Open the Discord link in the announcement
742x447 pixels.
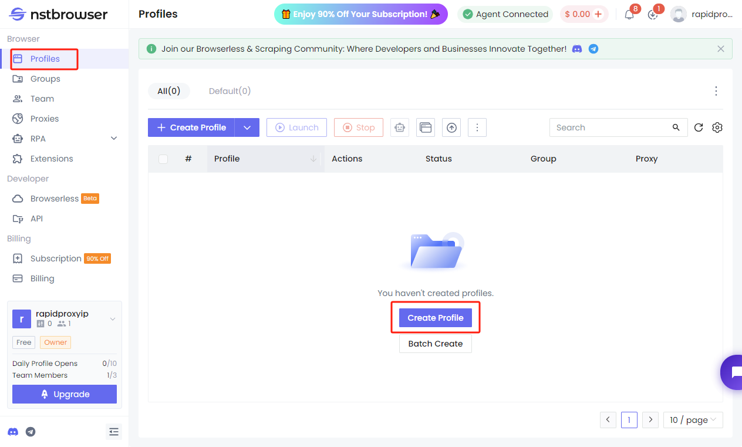point(577,49)
